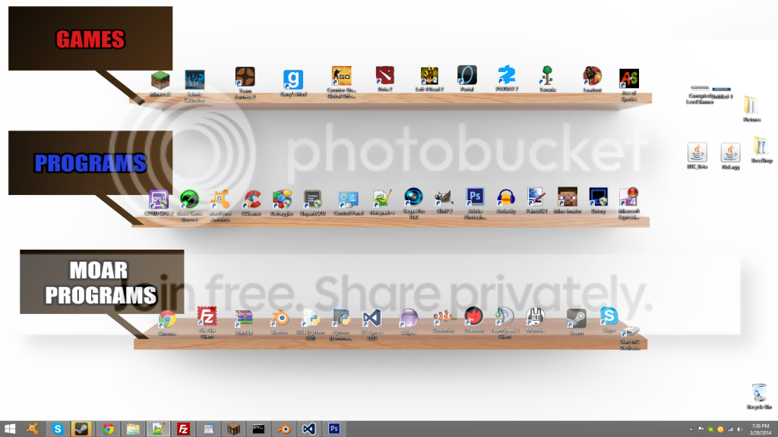Switch to Photoshop in the taskbar
This screenshot has width=778, height=437.
click(x=334, y=429)
